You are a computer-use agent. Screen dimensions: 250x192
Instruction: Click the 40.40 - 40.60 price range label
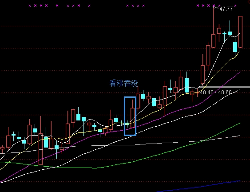[x=215, y=92]
